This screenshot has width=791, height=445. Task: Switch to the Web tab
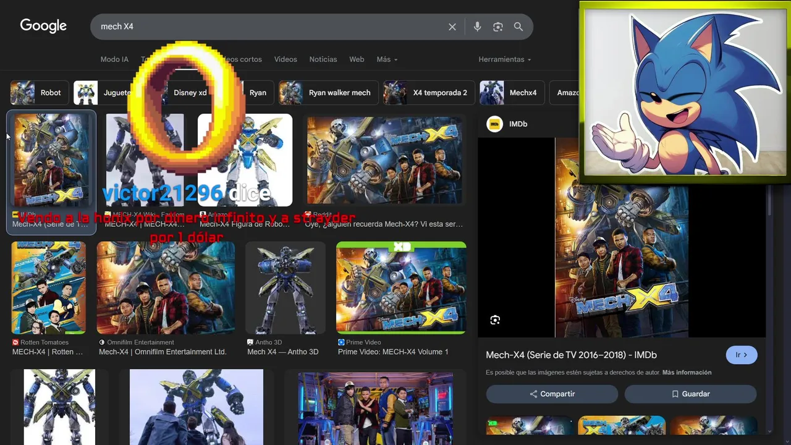click(x=357, y=59)
